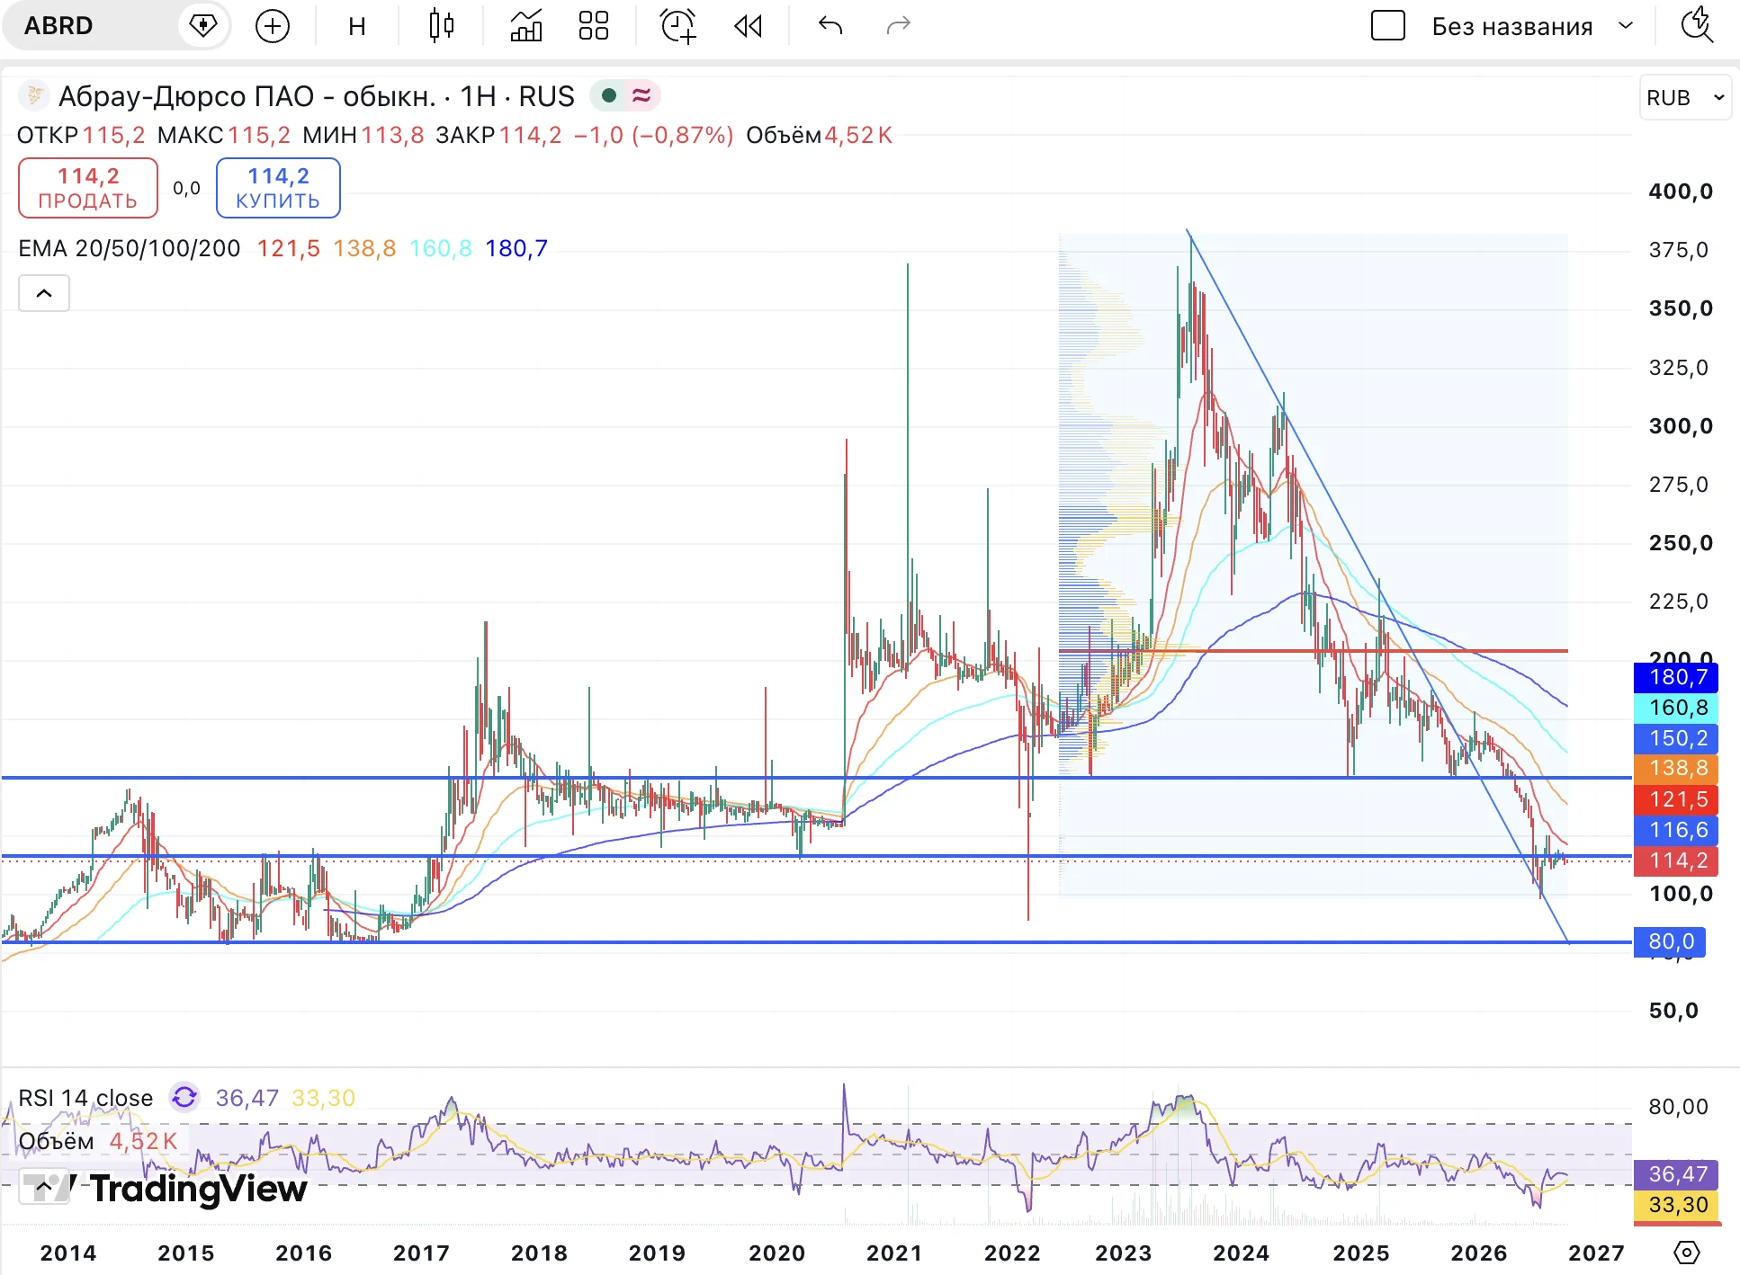Start bar replay with the rewind icon
Image resolution: width=1740 pixels, height=1275 pixels.
coord(748,26)
